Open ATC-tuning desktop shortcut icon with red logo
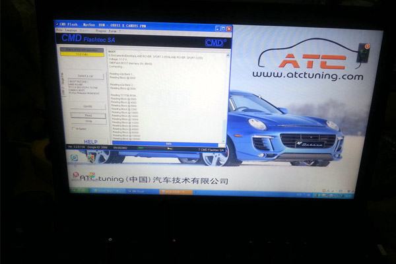This screenshot has height=264, width=396. 75,175
